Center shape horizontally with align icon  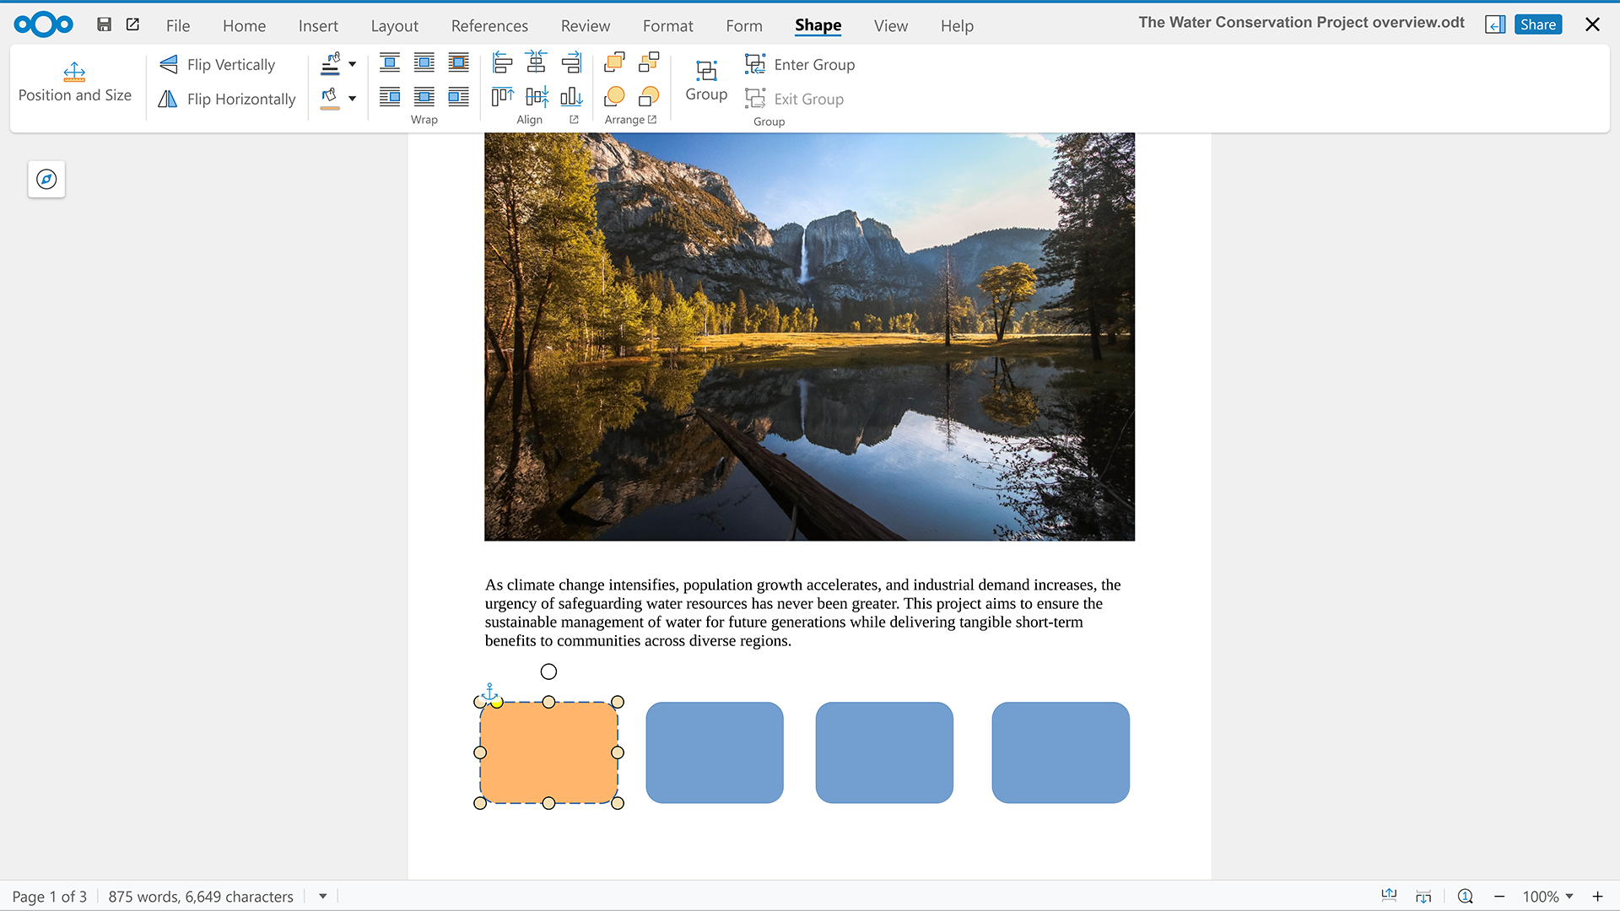[537, 62]
